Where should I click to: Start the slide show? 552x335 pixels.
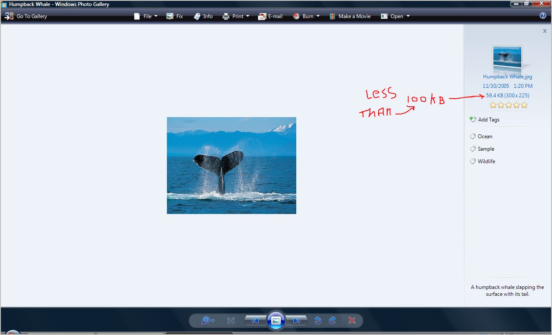click(x=276, y=320)
